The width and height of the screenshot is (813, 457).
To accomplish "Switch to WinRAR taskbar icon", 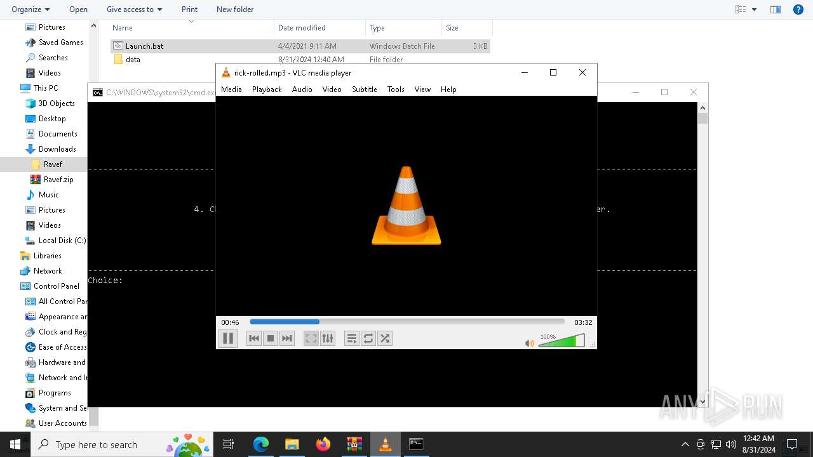I will tap(354, 444).
